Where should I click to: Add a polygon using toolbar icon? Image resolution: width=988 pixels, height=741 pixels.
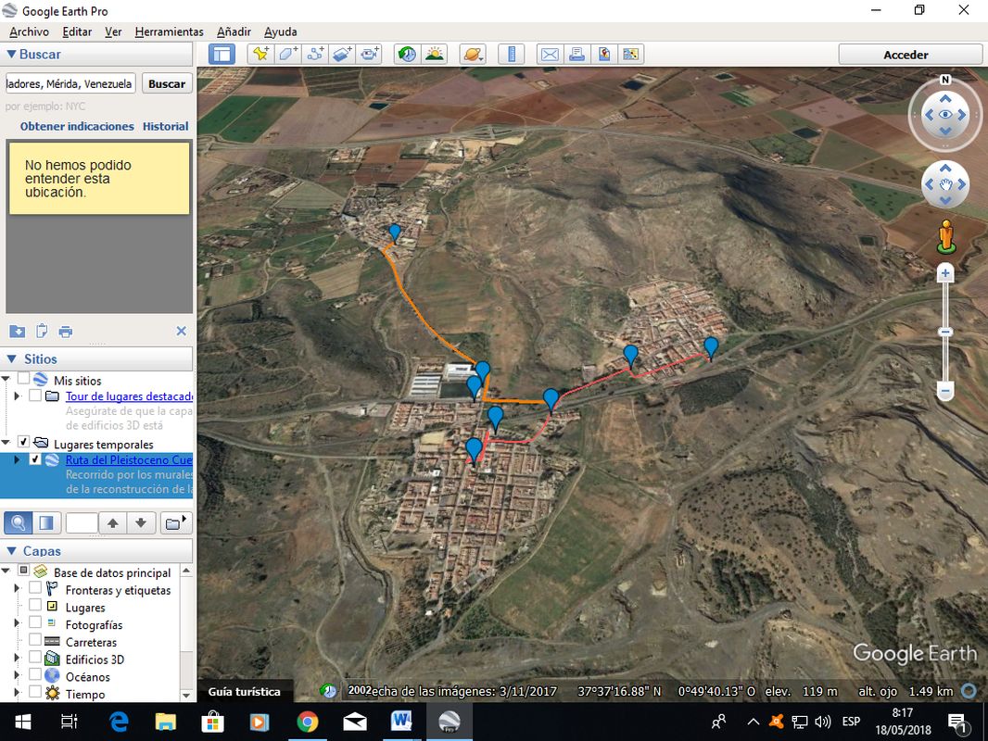288,54
